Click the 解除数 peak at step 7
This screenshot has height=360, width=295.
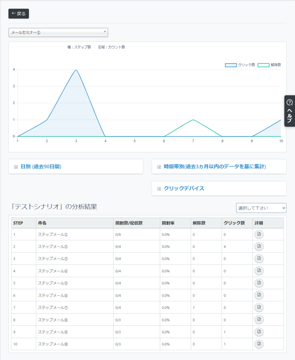pos(193,120)
